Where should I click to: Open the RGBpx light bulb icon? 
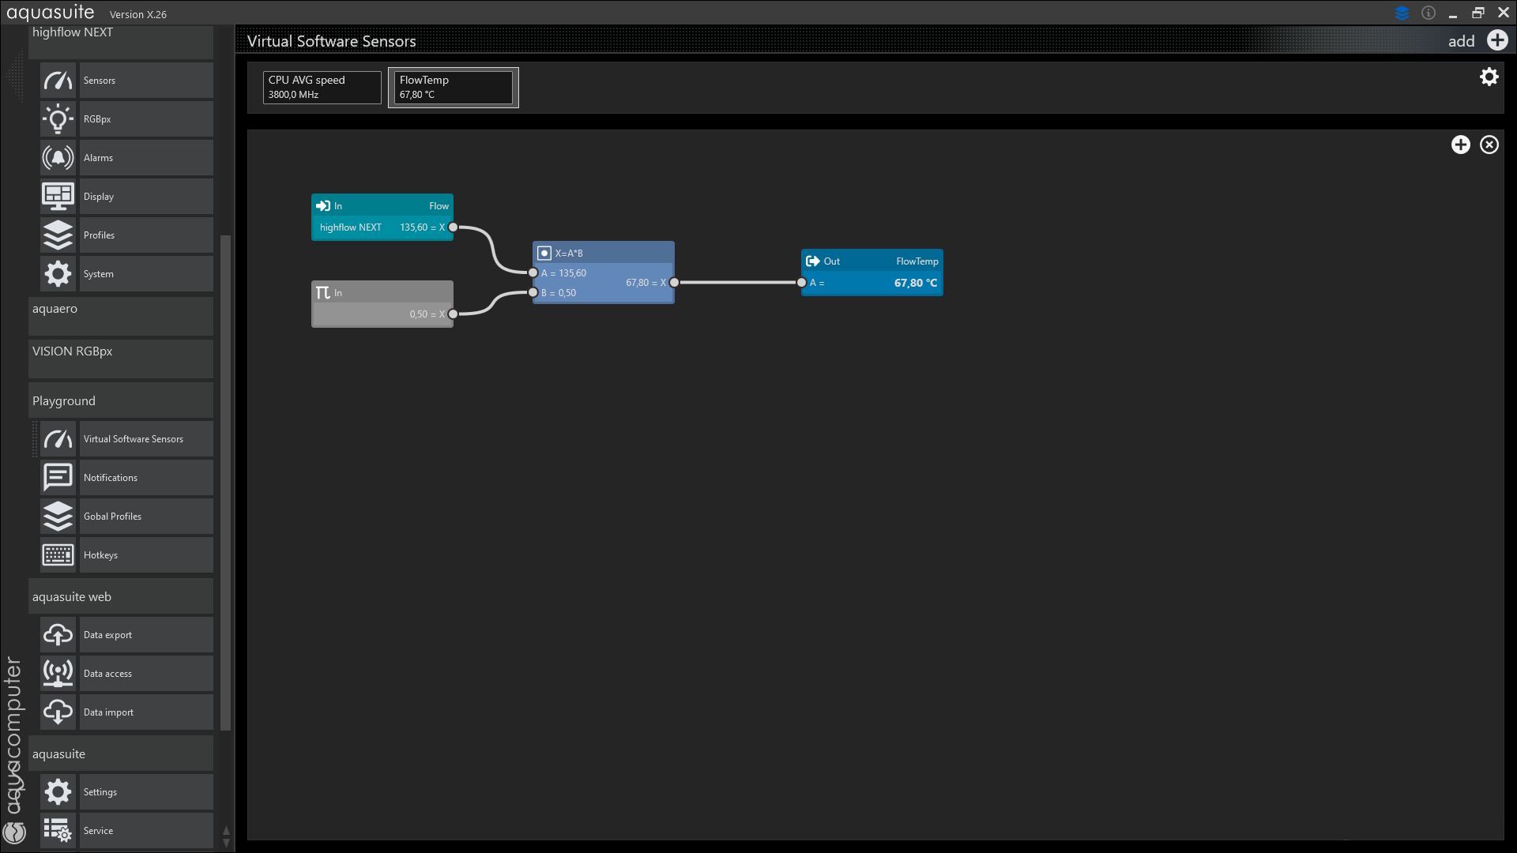point(58,119)
